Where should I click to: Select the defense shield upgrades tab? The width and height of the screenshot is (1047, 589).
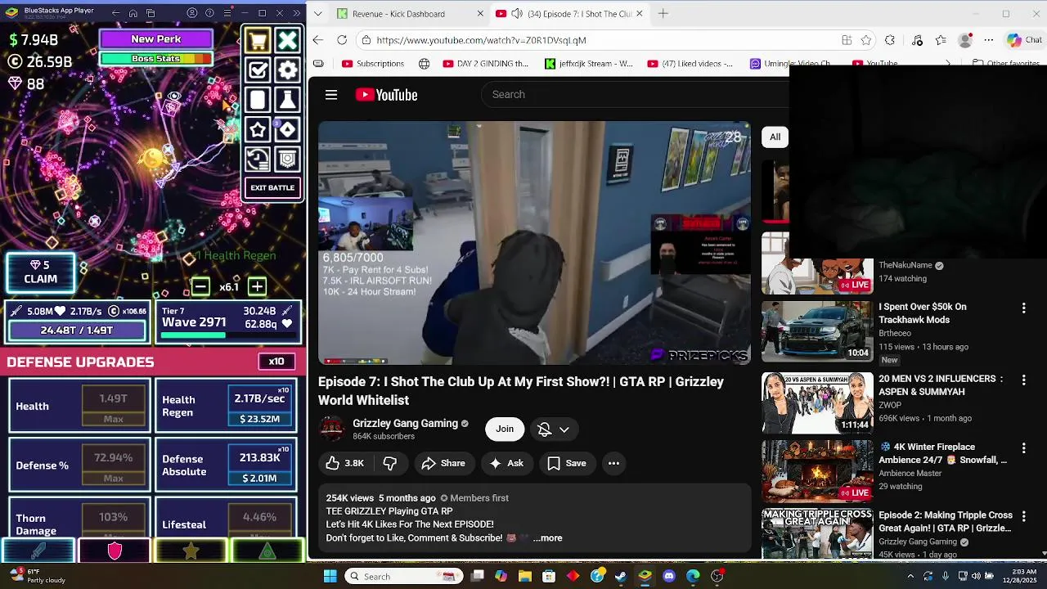115,551
